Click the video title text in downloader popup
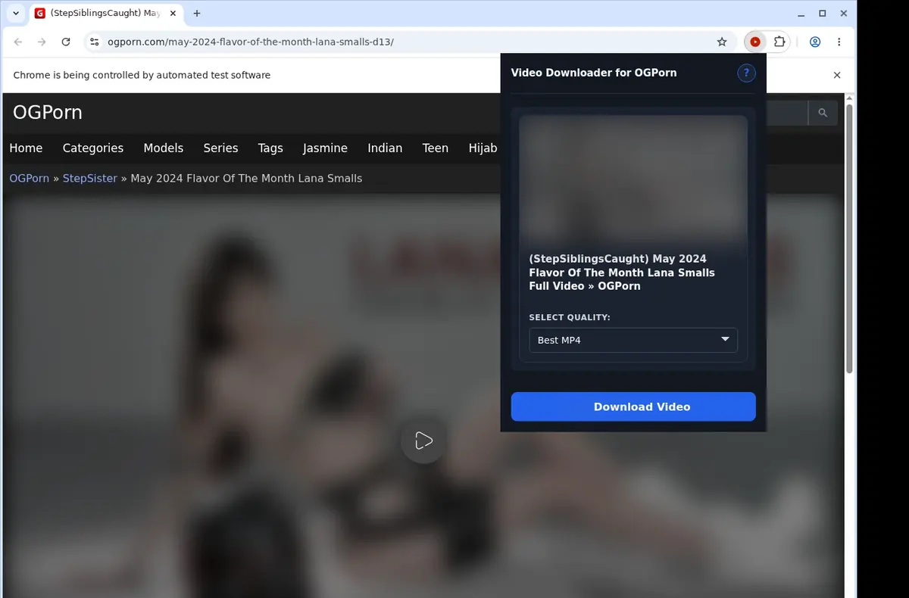This screenshot has width=909, height=598. [x=622, y=273]
